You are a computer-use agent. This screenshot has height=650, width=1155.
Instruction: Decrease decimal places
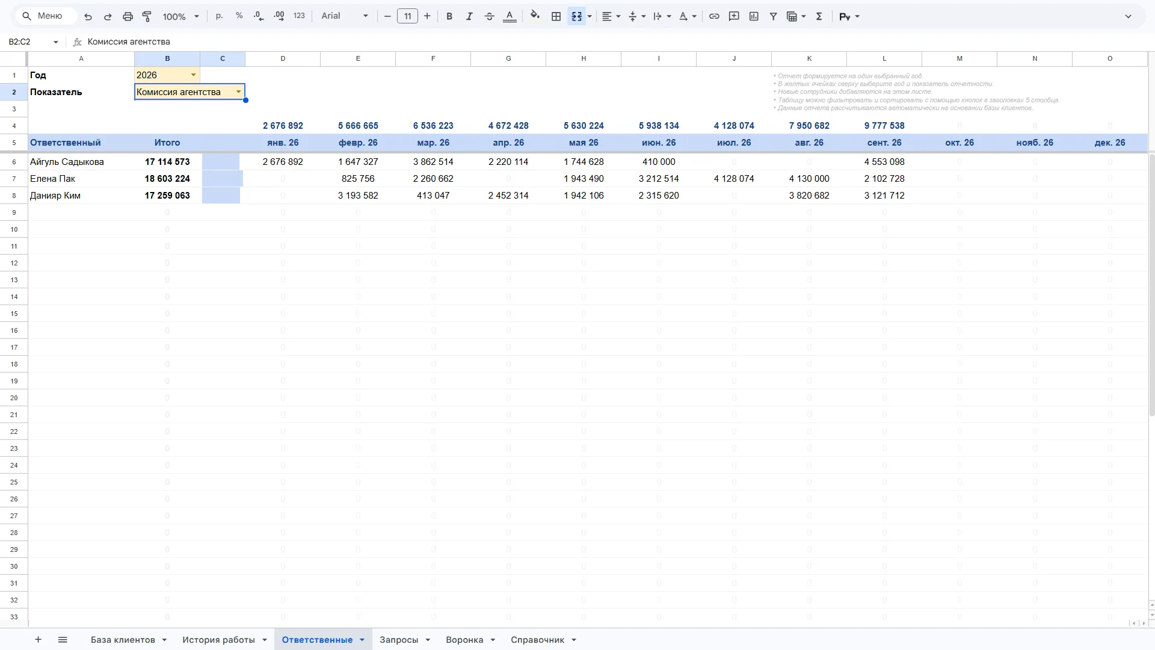click(x=259, y=16)
